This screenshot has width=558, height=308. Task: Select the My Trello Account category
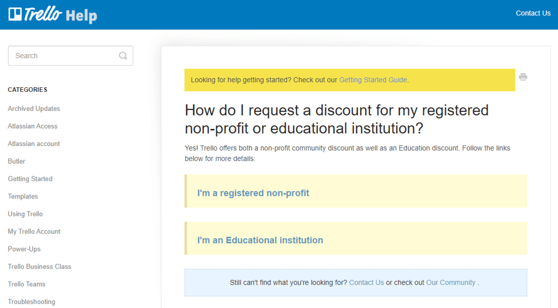pyautogui.click(x=34, y=231)
